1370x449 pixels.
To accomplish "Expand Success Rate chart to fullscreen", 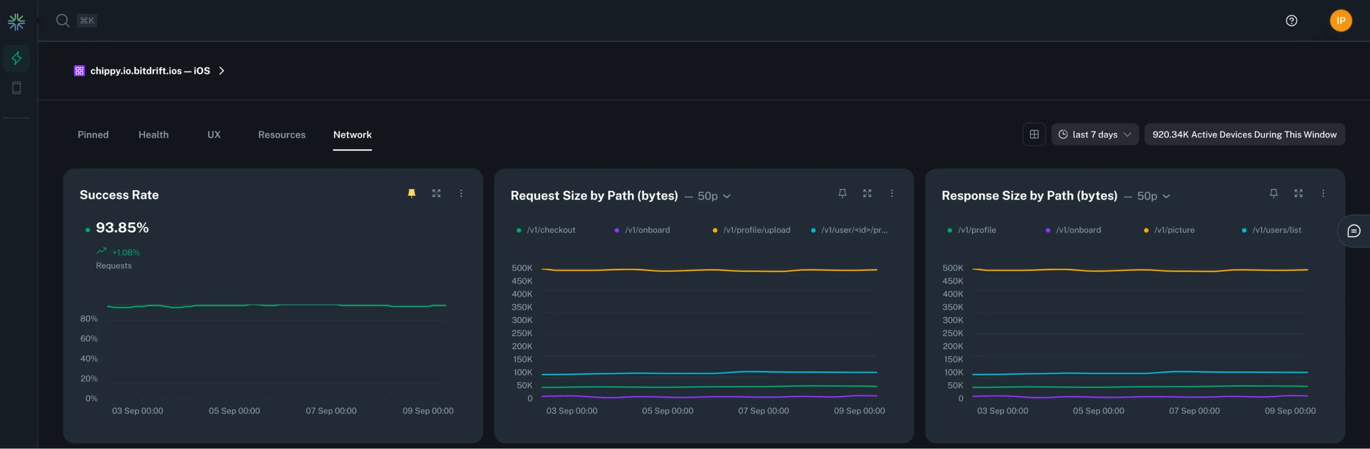I will tap(437, 193).
